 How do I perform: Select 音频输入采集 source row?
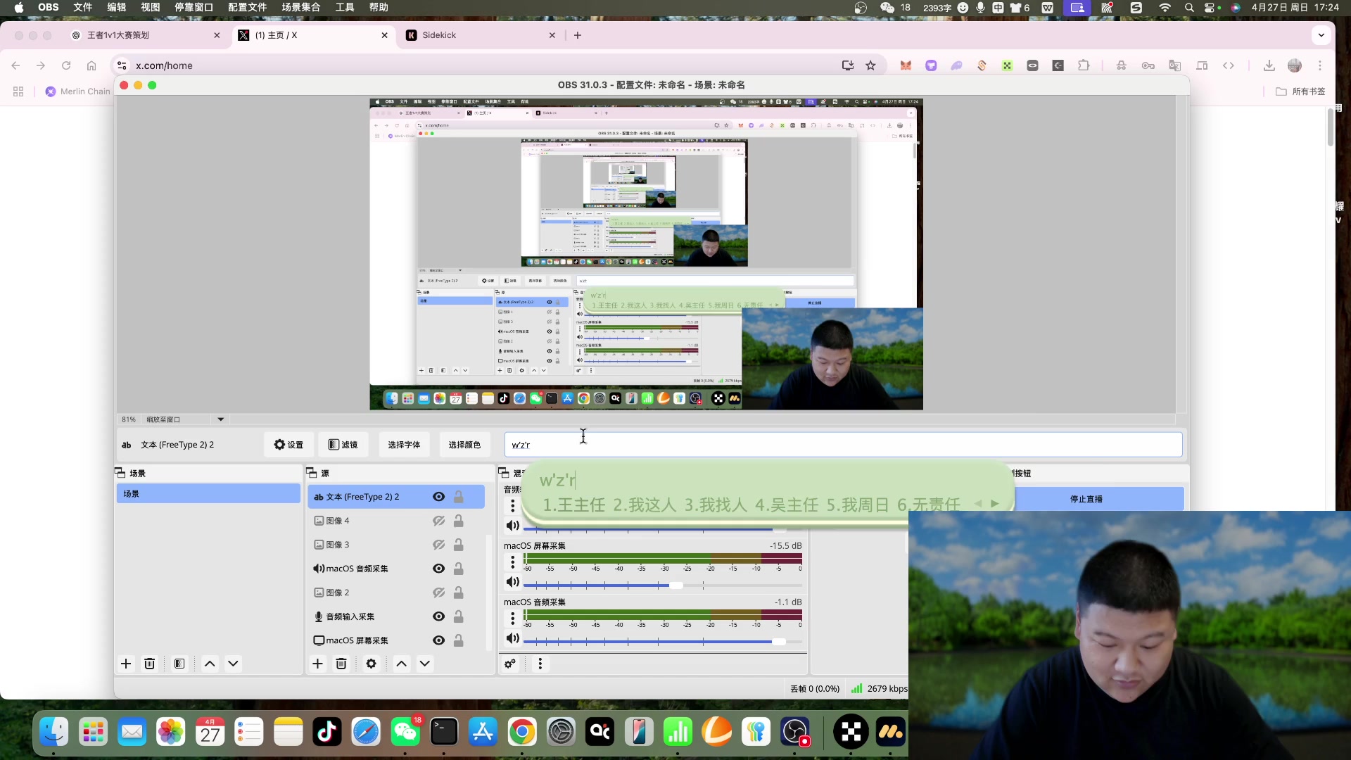pos(396,616)
